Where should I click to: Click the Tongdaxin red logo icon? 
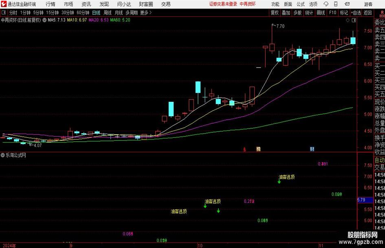point(3,4)
